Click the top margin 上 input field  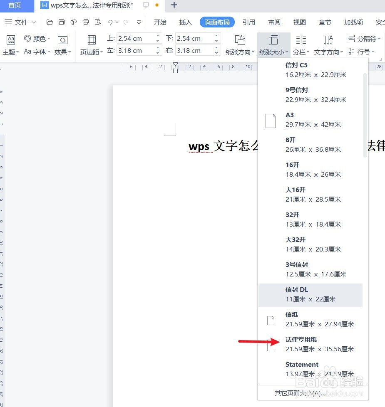[136, 38]
